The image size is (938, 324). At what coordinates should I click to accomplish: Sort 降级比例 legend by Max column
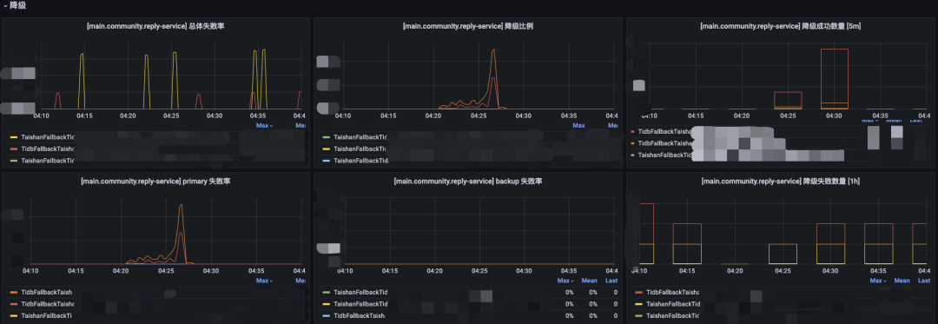click(578, 126)
